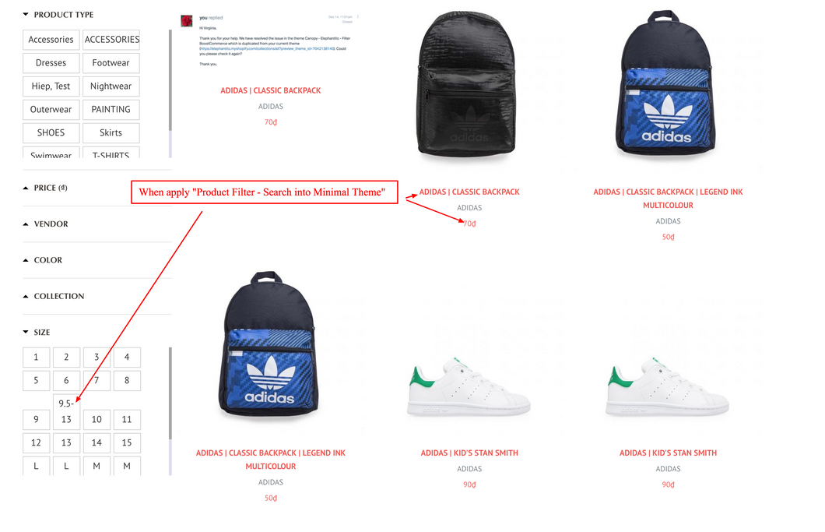
Task: Expand the VENDOR filter section
Action: (26, 224)
